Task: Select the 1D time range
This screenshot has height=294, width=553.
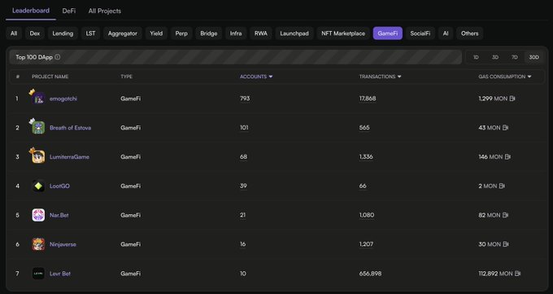Action: click(476, 57)
